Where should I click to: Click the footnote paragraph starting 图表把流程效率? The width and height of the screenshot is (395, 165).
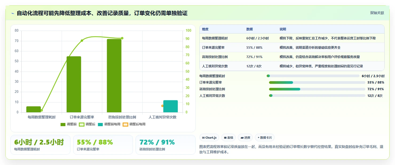pos(292,149)
